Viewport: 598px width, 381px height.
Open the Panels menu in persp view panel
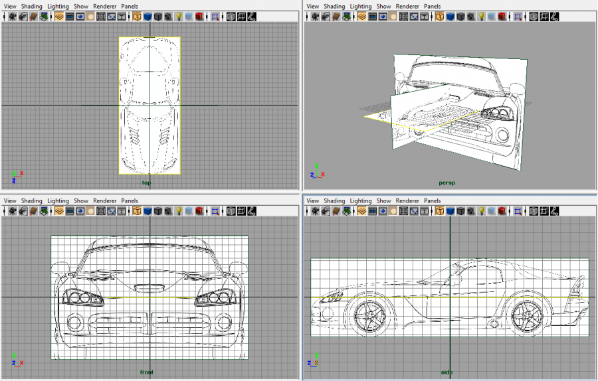click(433, 6)
